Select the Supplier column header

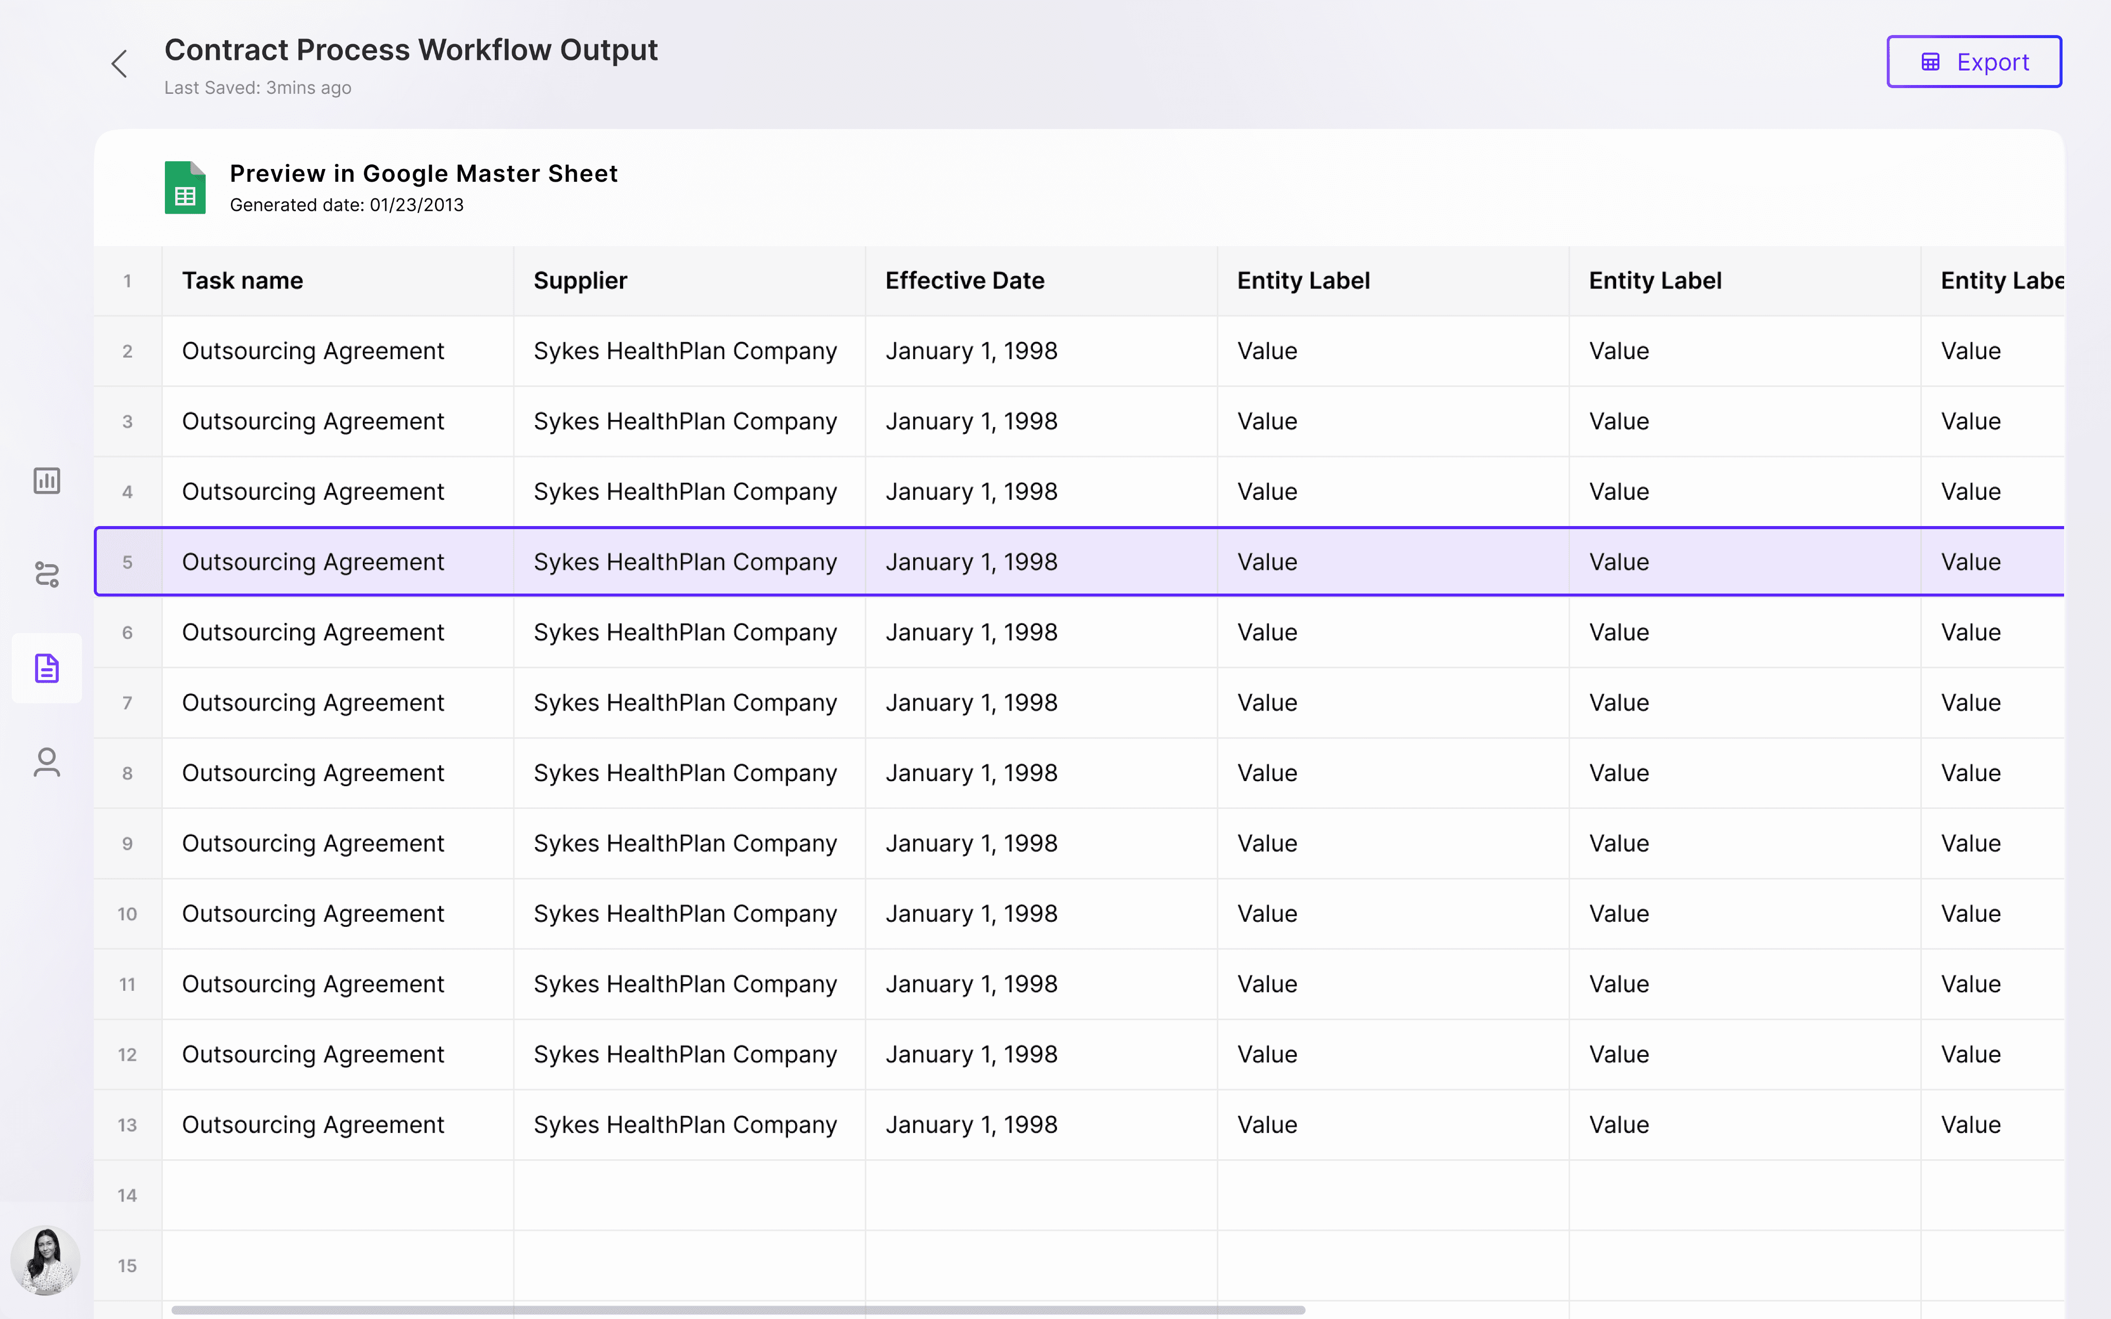[x=580, y=281]
